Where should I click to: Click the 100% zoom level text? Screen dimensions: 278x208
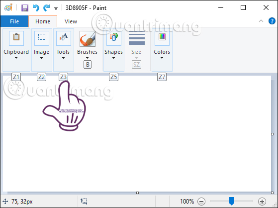tap(187, 202)
